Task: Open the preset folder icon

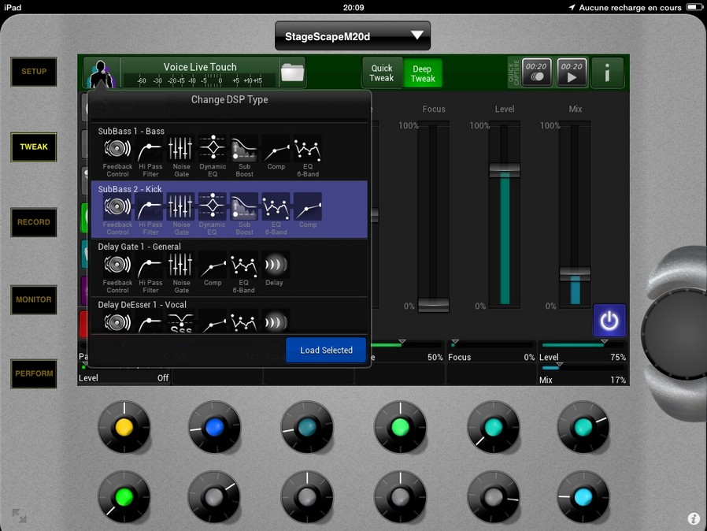Action: tap(292, 72)
